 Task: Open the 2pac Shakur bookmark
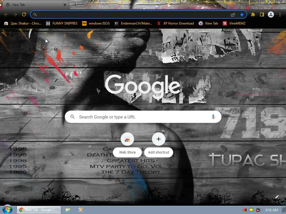(23, 23)
